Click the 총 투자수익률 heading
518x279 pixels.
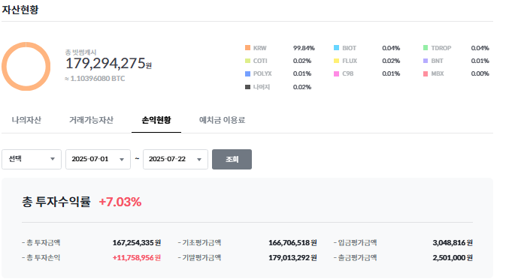[56, 202]
